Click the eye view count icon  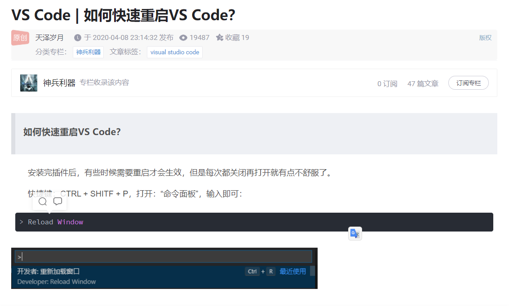[x=183, y=38]
